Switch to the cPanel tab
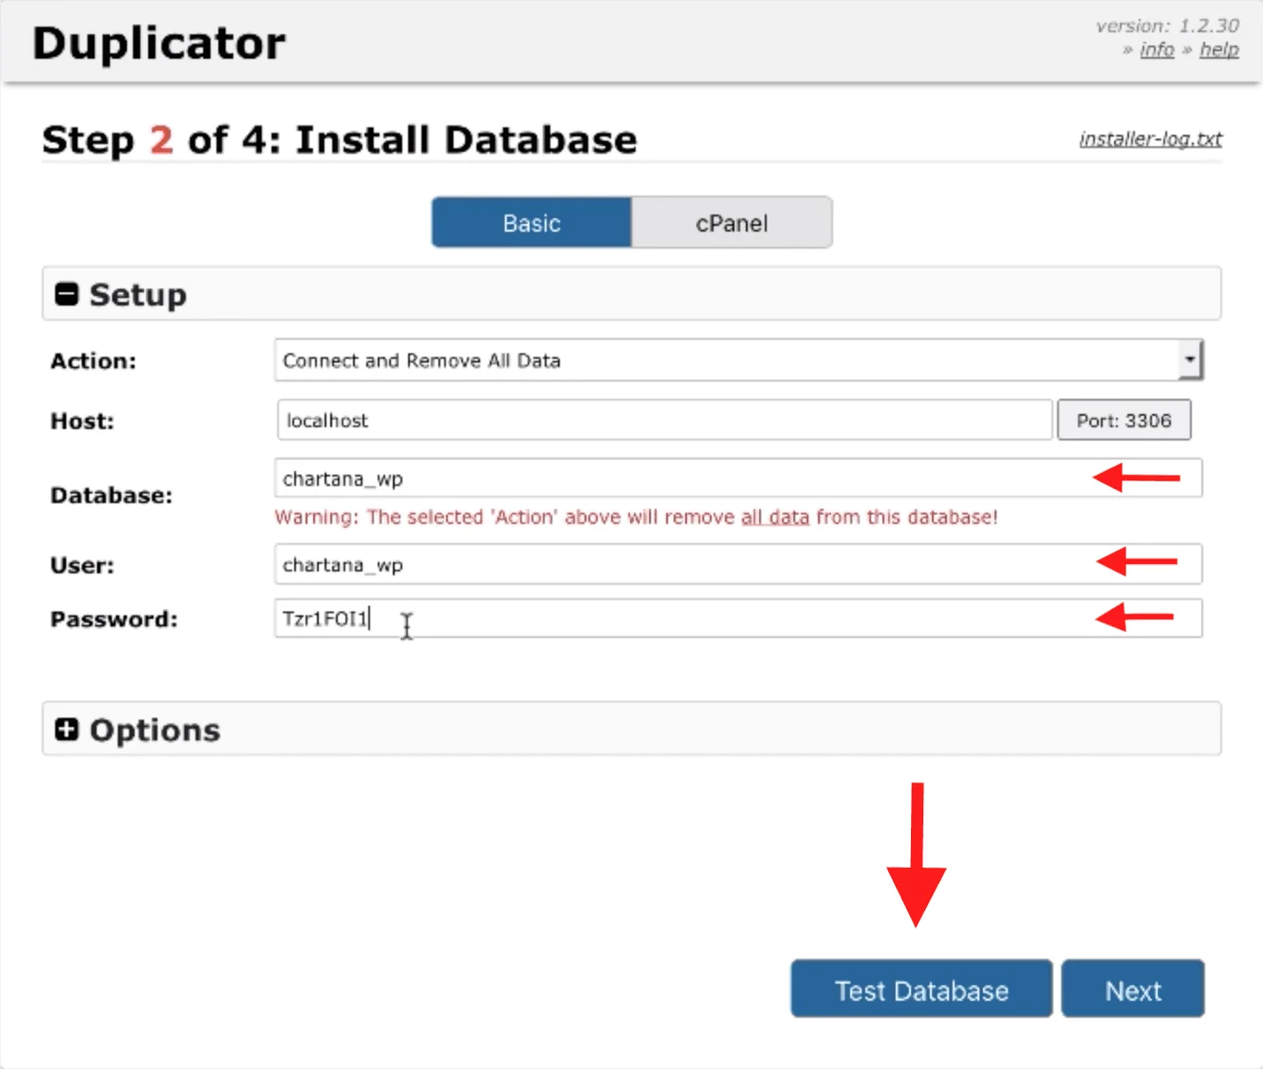This screenshot has width=1263, height=1069. 732,223
